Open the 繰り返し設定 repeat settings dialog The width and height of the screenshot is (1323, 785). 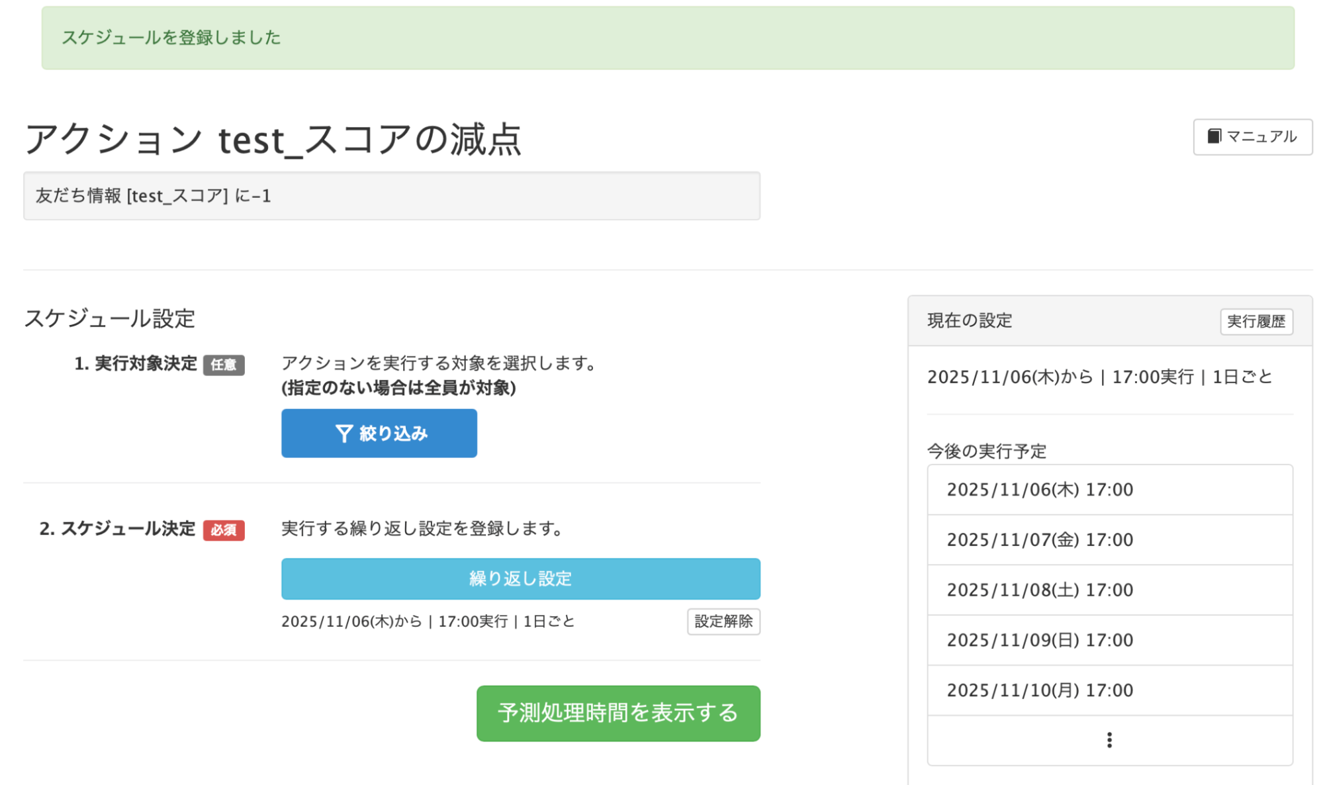[x=520, y=578]
